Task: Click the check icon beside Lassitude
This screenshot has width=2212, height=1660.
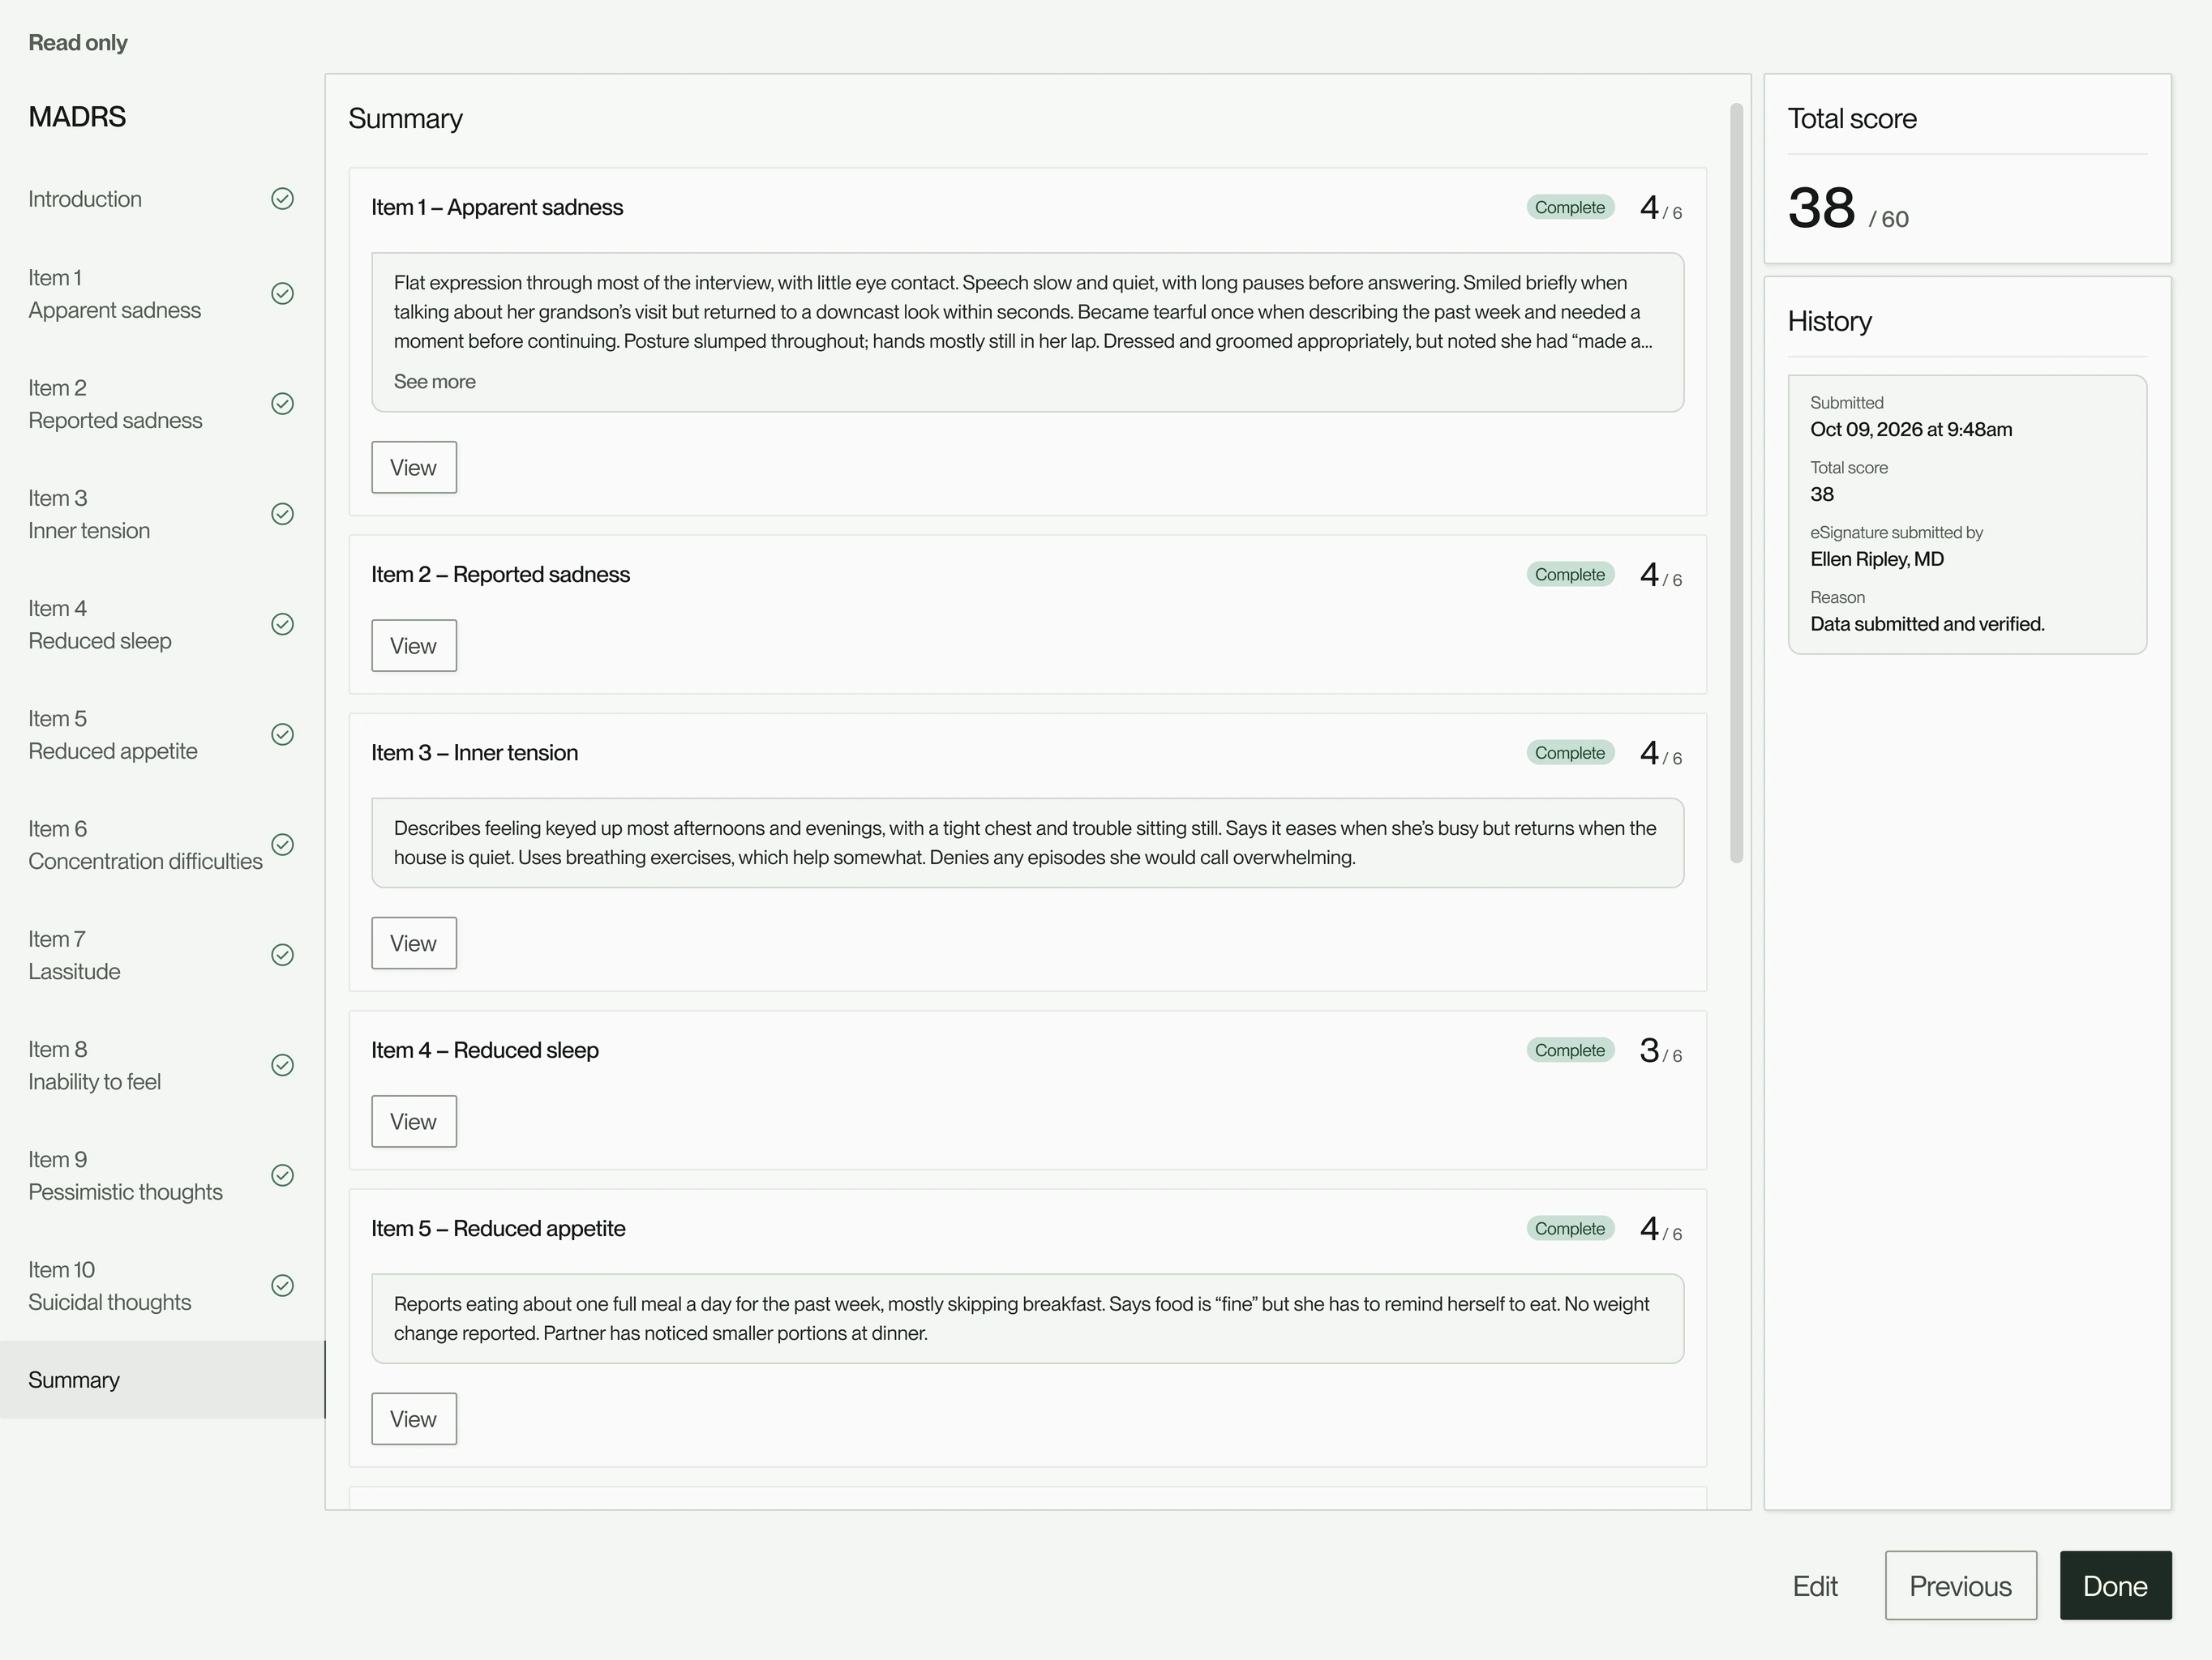Action: tap(283, 956)
